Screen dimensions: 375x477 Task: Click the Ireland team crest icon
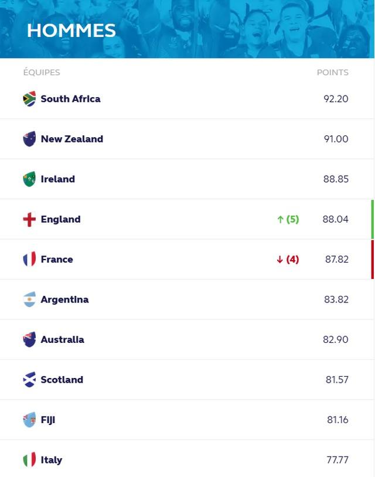click(x=29, y=179)
